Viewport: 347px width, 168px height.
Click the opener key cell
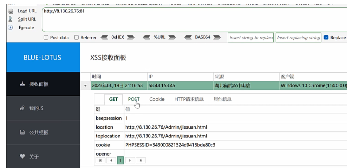pyautogui.click(x=109, y=154)
